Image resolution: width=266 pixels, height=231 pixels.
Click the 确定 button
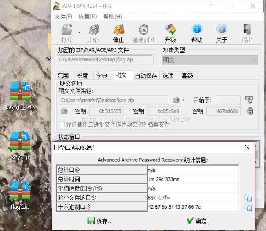click(197, 221)
